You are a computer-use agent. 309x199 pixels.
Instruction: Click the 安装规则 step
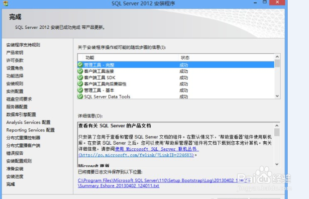[x=15, y=84]
